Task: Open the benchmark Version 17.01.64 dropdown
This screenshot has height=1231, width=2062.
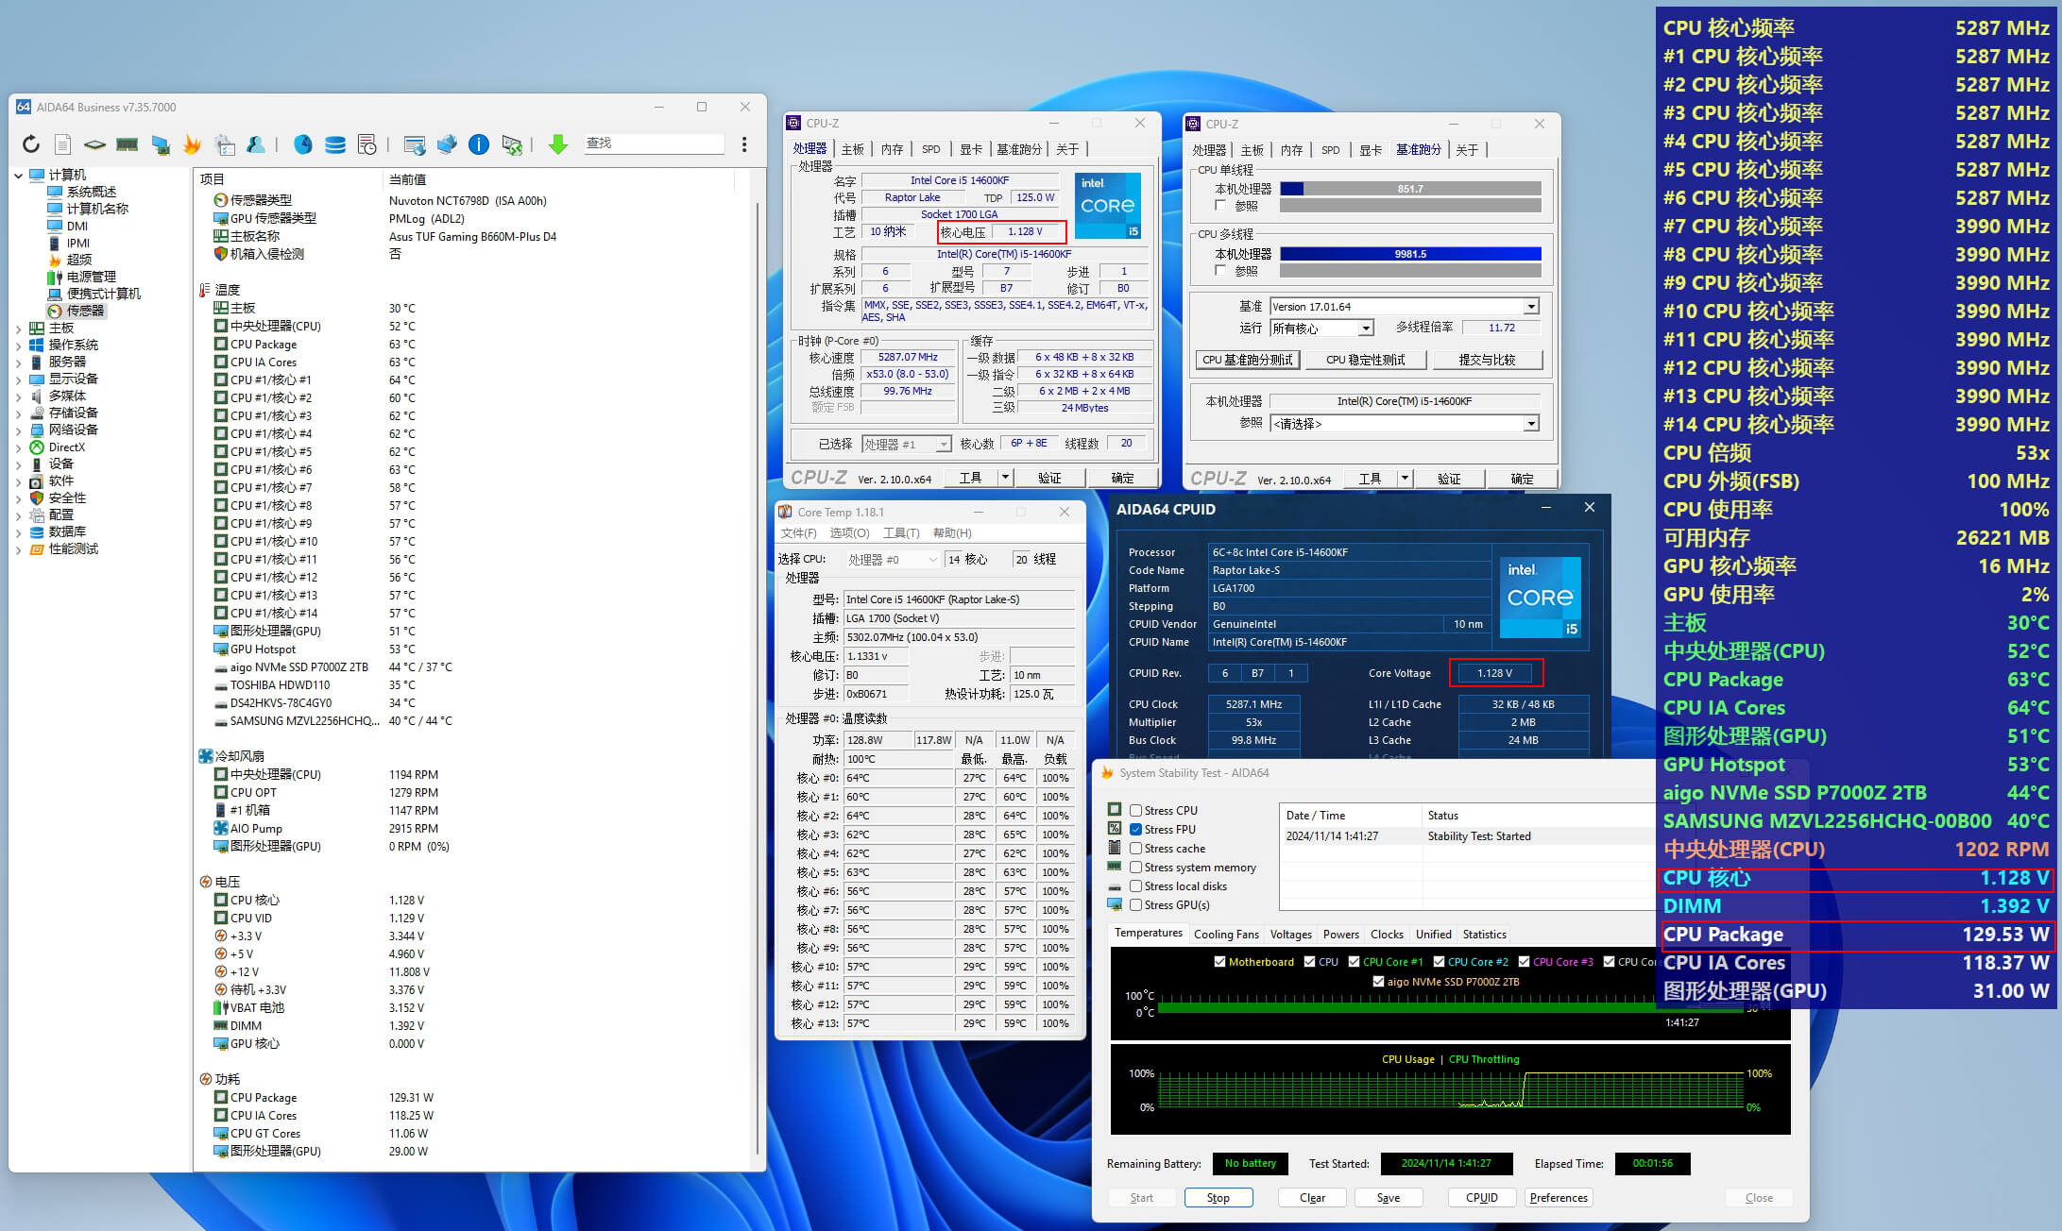Action: [1531, 307]
